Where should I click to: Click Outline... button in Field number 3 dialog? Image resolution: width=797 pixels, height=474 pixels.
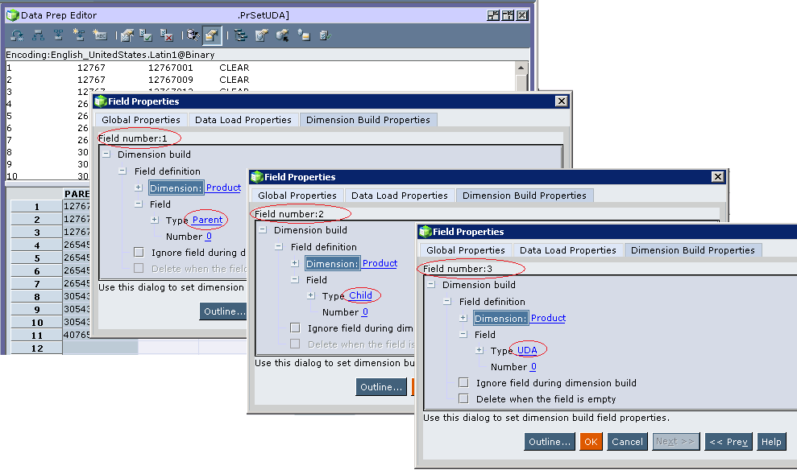(x=550, y=442)
